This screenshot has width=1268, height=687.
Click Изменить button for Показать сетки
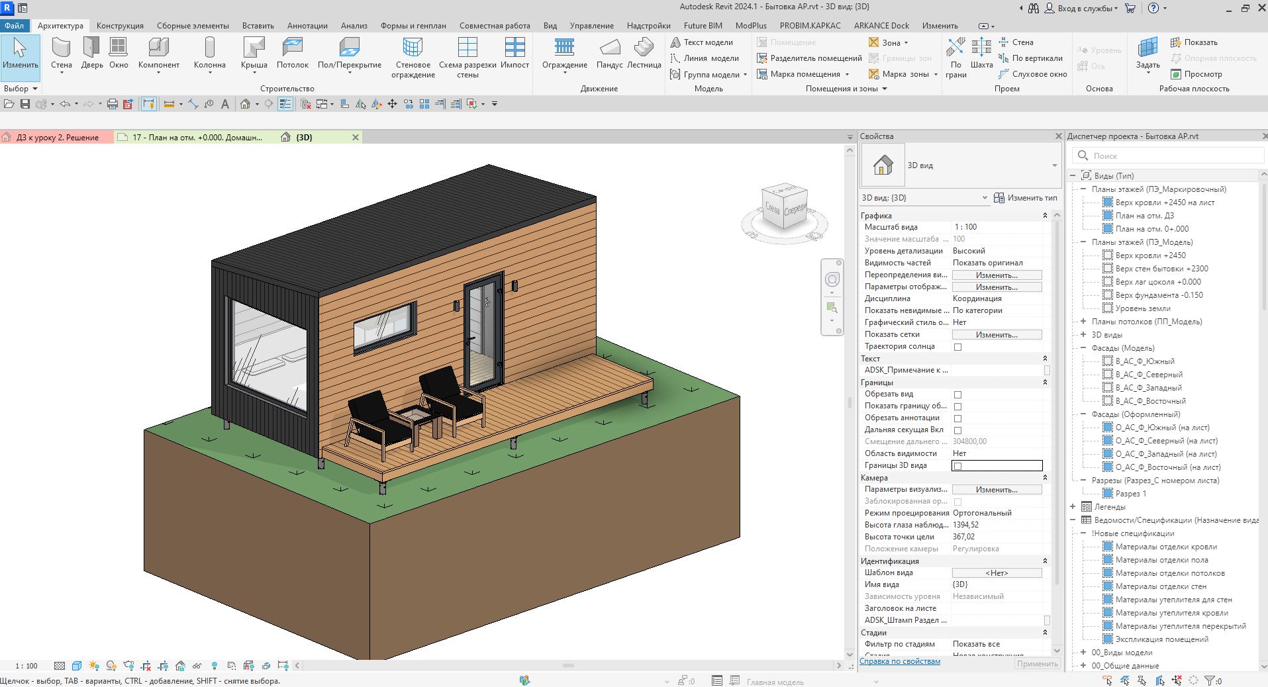(x=997, y=335)
